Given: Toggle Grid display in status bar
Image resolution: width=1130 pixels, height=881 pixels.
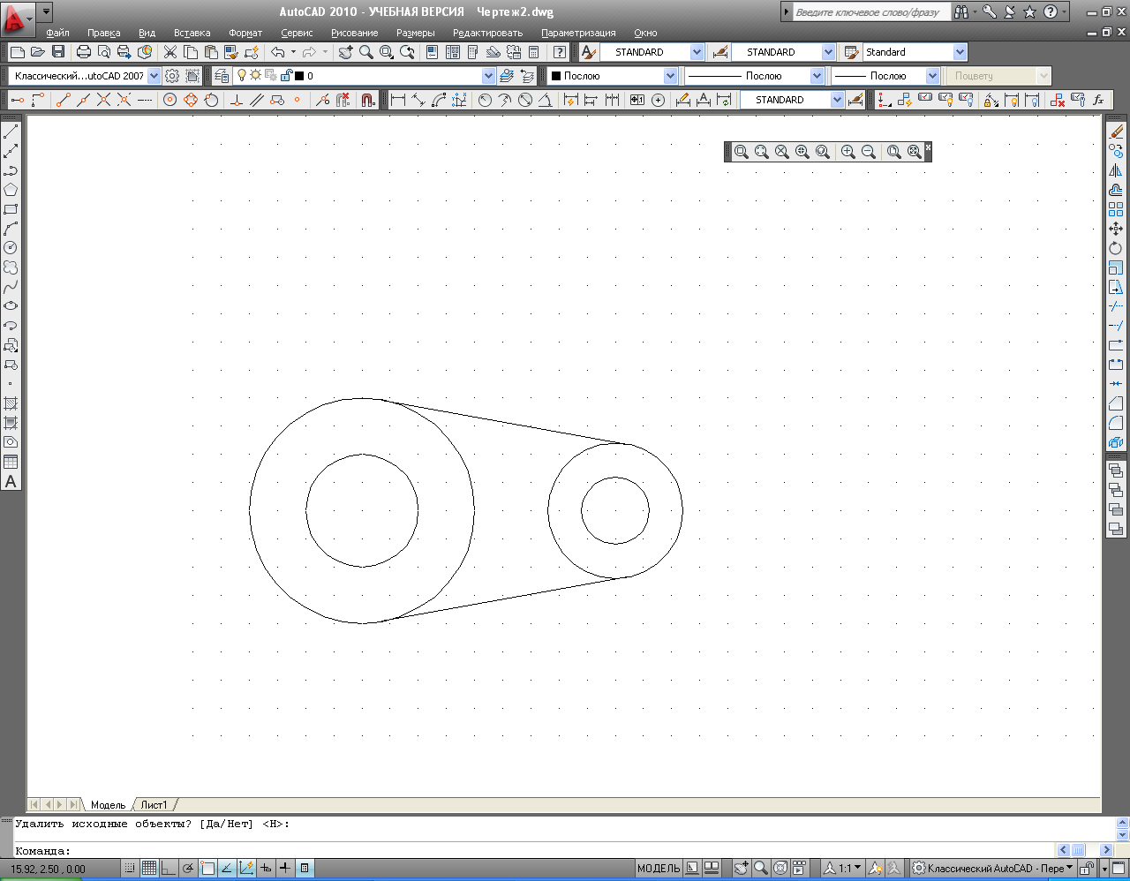Looking at the screenshot, I should tap(149, 869).
